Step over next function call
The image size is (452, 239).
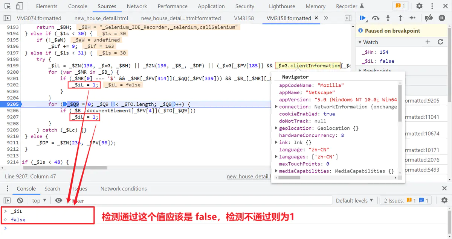[376, 18]
